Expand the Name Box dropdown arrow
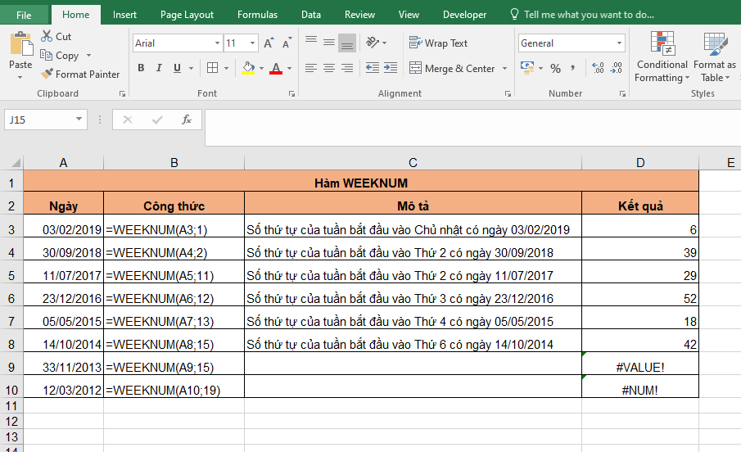This screenshot has width=741, height=452. point(79,120)
